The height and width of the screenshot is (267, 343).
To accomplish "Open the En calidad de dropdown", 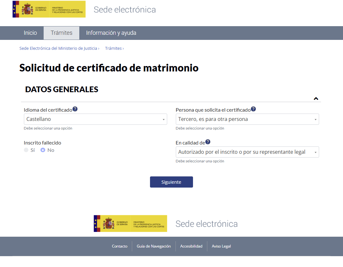I will (x=247, y=152).
